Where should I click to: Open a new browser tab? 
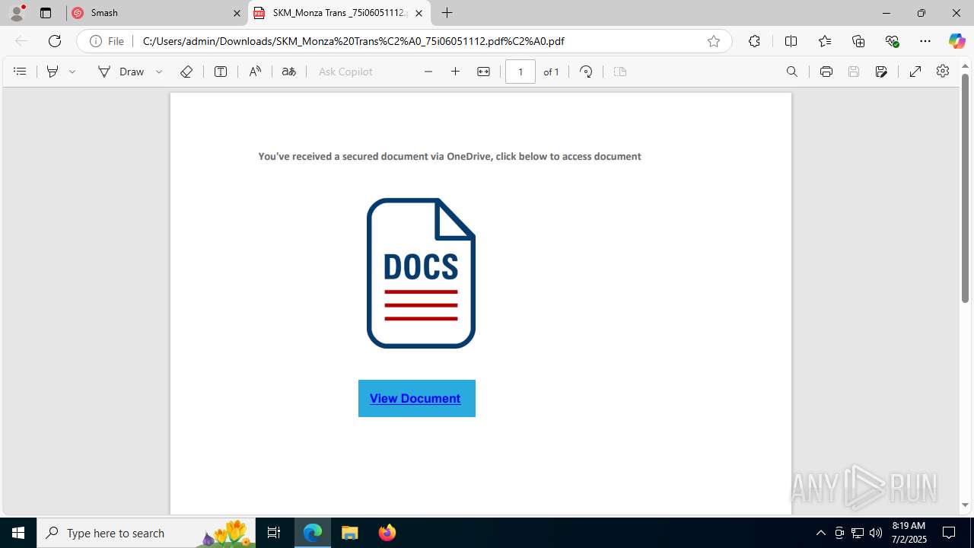447,13
